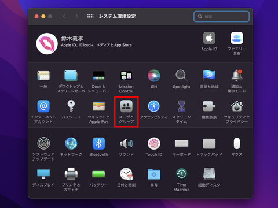Open ソフトウェアアップデート preferences
This screenshot has width=278, height=208.
43,143
